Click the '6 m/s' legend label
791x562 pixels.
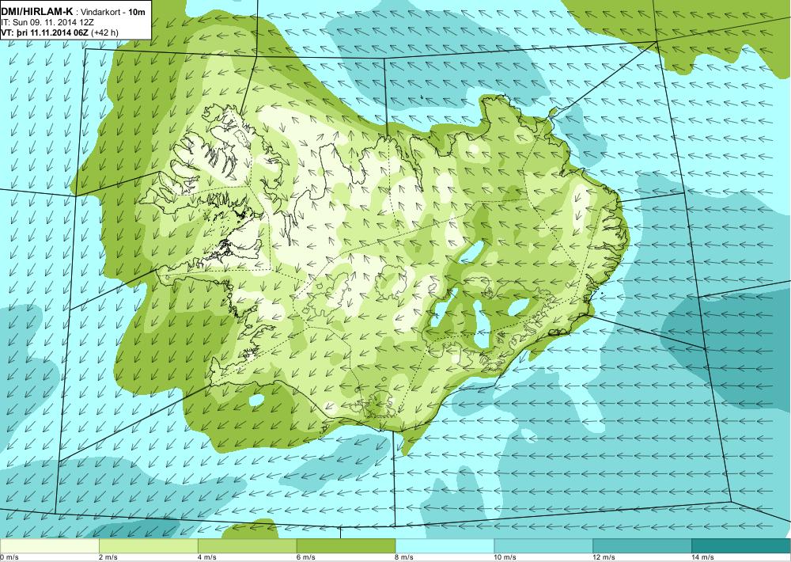click(306, 557)
